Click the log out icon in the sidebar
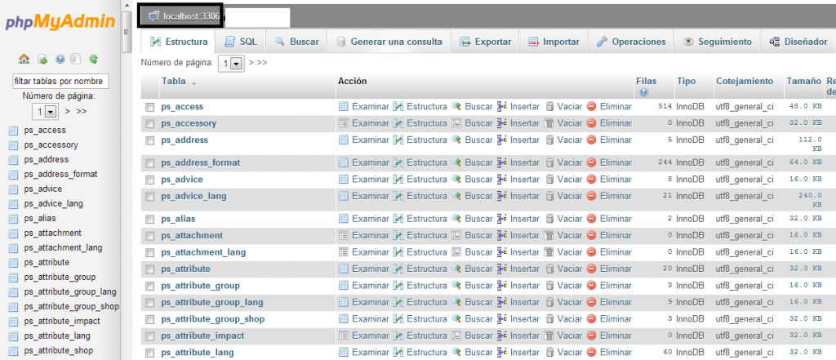 (x=42, y=60)
